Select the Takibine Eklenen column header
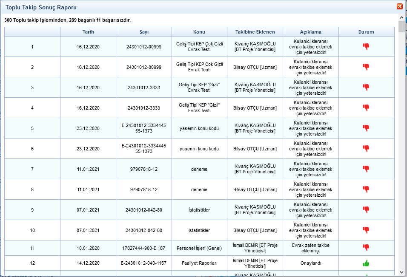Screen dimensions: 407x277 255,32
